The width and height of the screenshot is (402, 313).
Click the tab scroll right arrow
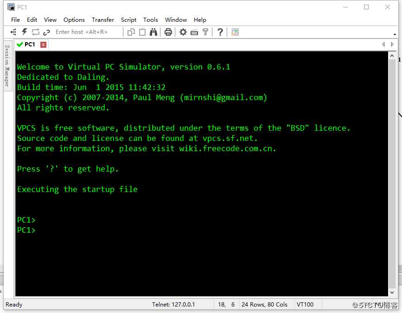click(x=392, y=45)
